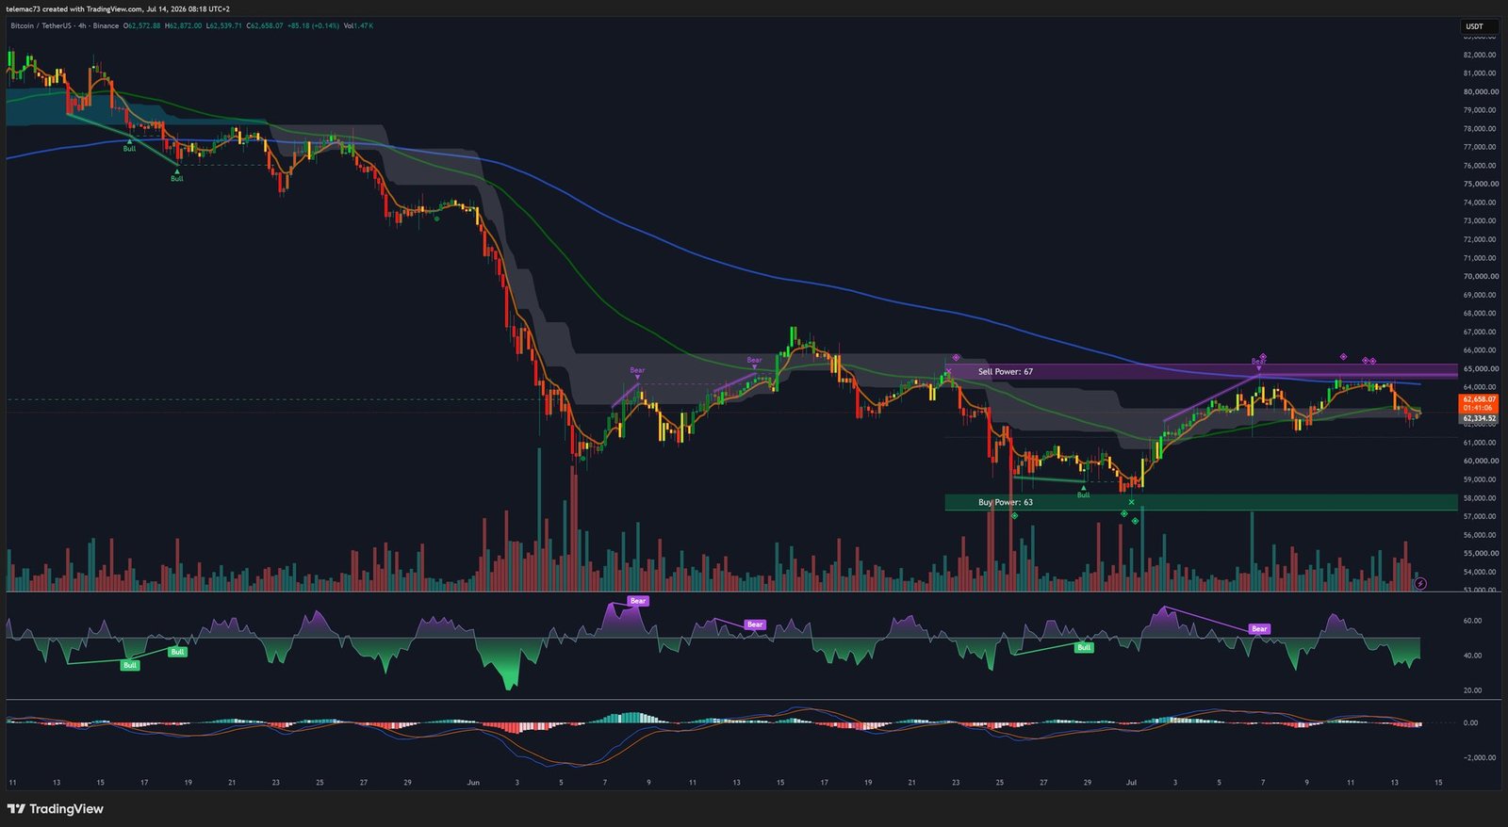This screenshot has height=827, width=1508.
Task: Click the gray 62,334.52 price tag
Action: coord(1479,418)
